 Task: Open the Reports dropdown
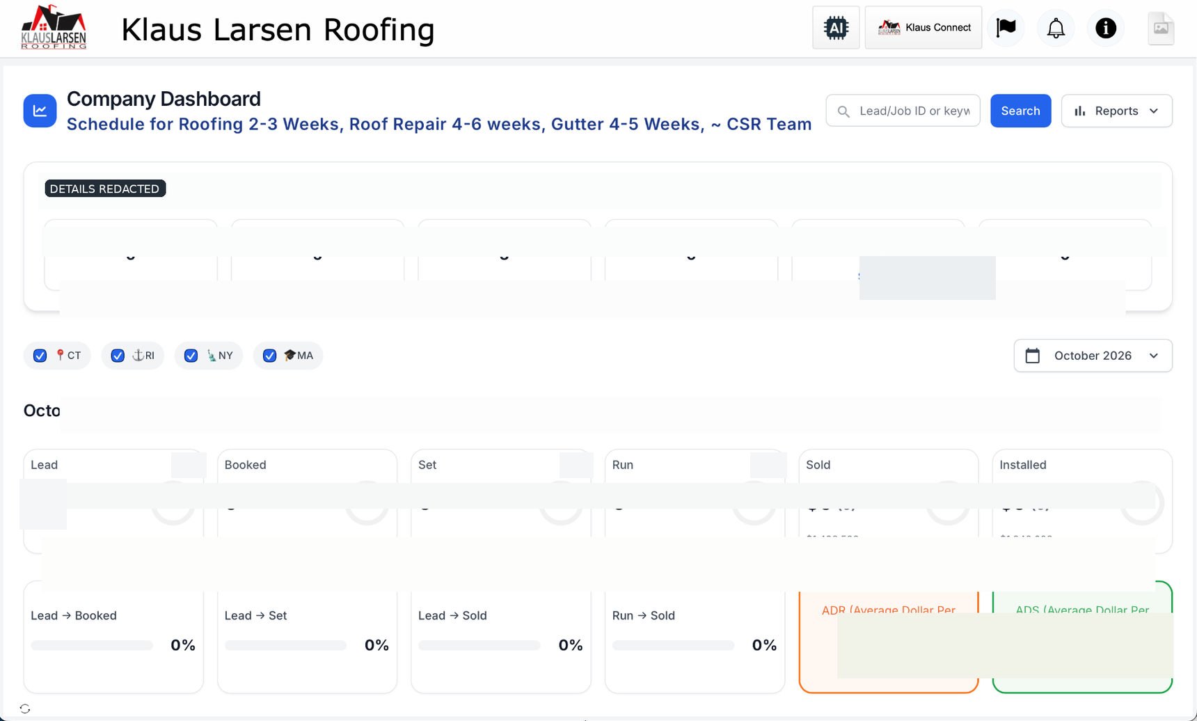point(1116,111)
